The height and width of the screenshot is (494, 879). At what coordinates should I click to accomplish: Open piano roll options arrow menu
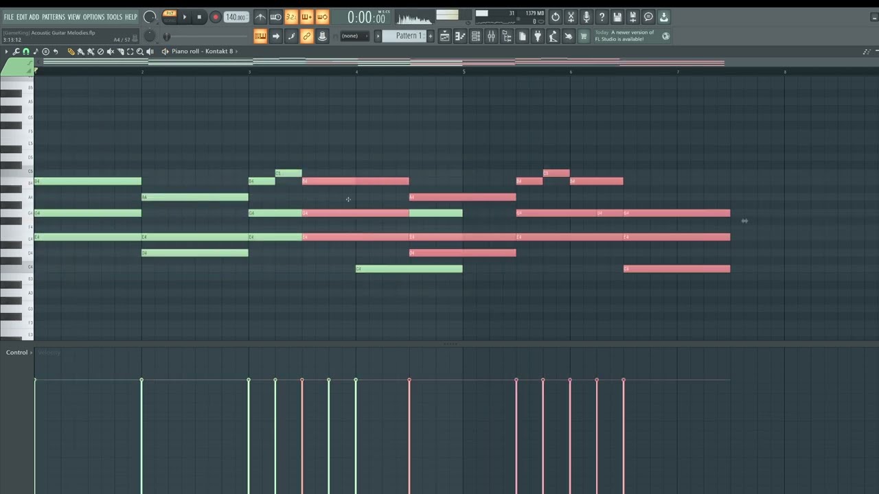6,51
